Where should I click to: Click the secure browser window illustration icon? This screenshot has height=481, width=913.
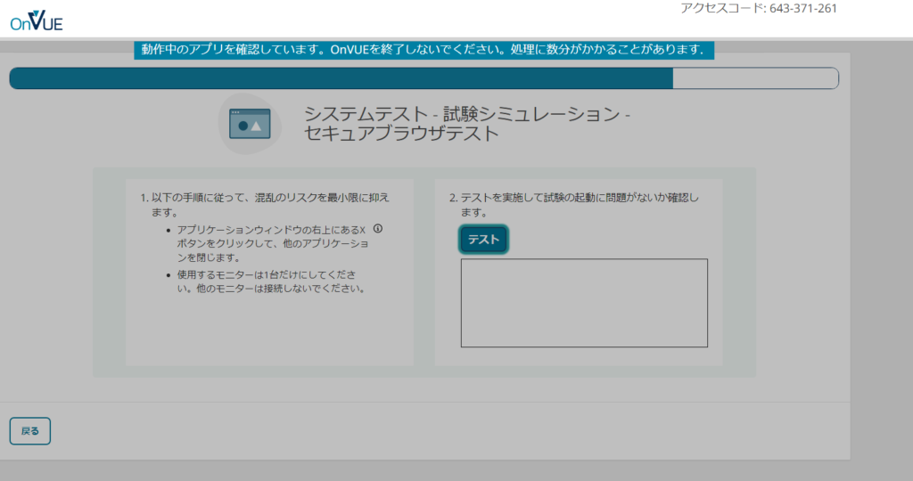click(250, 124)
